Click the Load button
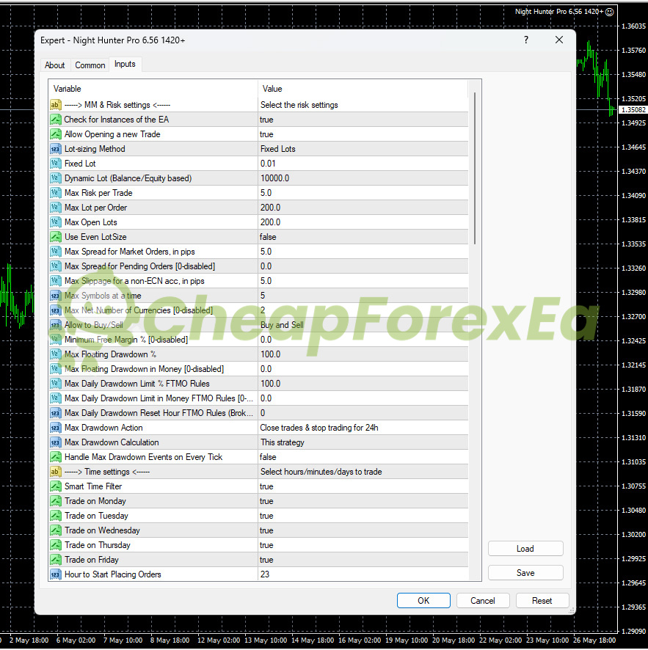 [525, 549]
